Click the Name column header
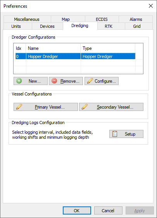The height and width of the screenshot is (218, 157). pyautogui.click(x=53, y=48)
